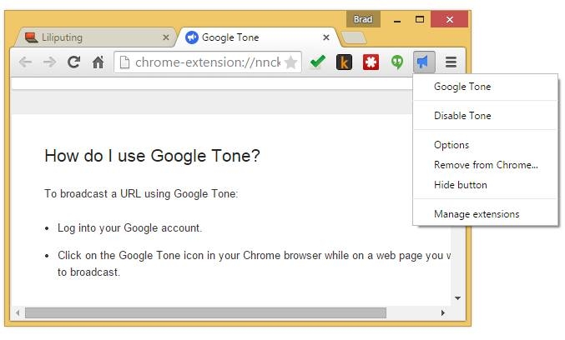Close the Liliputing tab
This screenshot has width=565, height=340.
166,37
